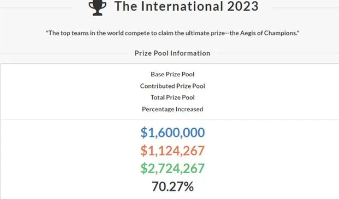Viewport: 339px width, 199px height.
Task: Click the trophy icon beside the title
Action: point(98,8)
